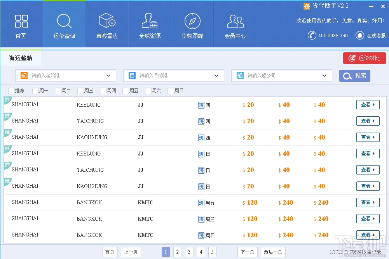Click the blue 目 destination port icon
The image size is (389, 259).
(x=132, y=76)
